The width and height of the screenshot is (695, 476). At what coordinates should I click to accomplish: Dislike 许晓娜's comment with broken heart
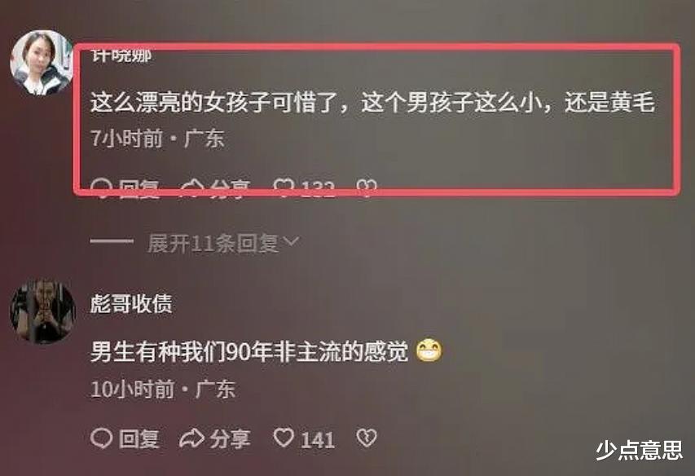(367, 188)
